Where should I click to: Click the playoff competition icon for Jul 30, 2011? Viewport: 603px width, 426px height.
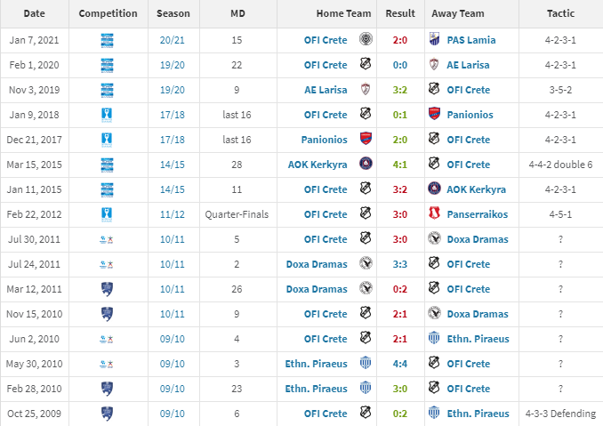click(x=107, y=239)
